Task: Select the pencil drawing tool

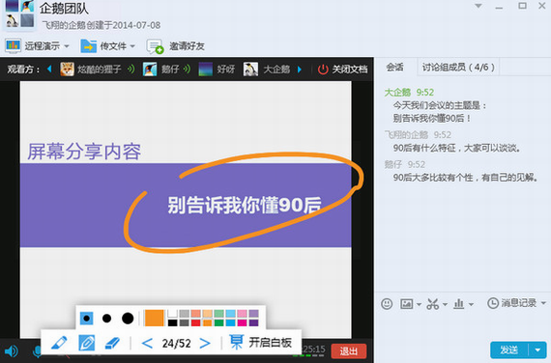Action: click(59, 343)
